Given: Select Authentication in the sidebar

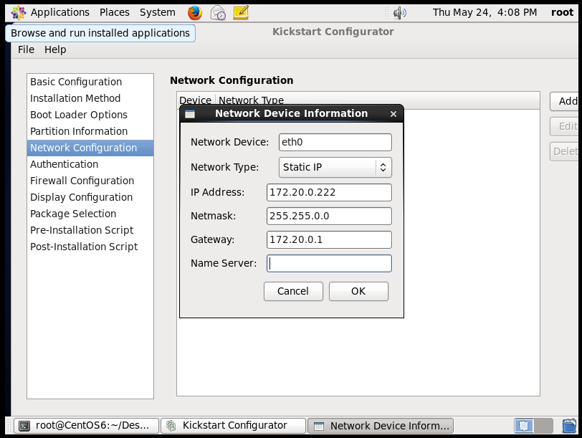Looking at the screenshot, I should coord(90,164).
